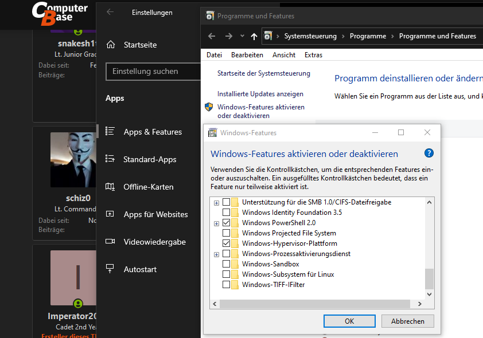The width and height of the screenshot is (483, 338).
Task: Click Programme in the address breadcrumb
Action: (368, 36)
